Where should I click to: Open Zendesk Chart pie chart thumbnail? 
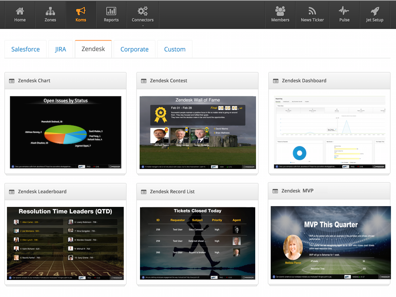(65, 132)
